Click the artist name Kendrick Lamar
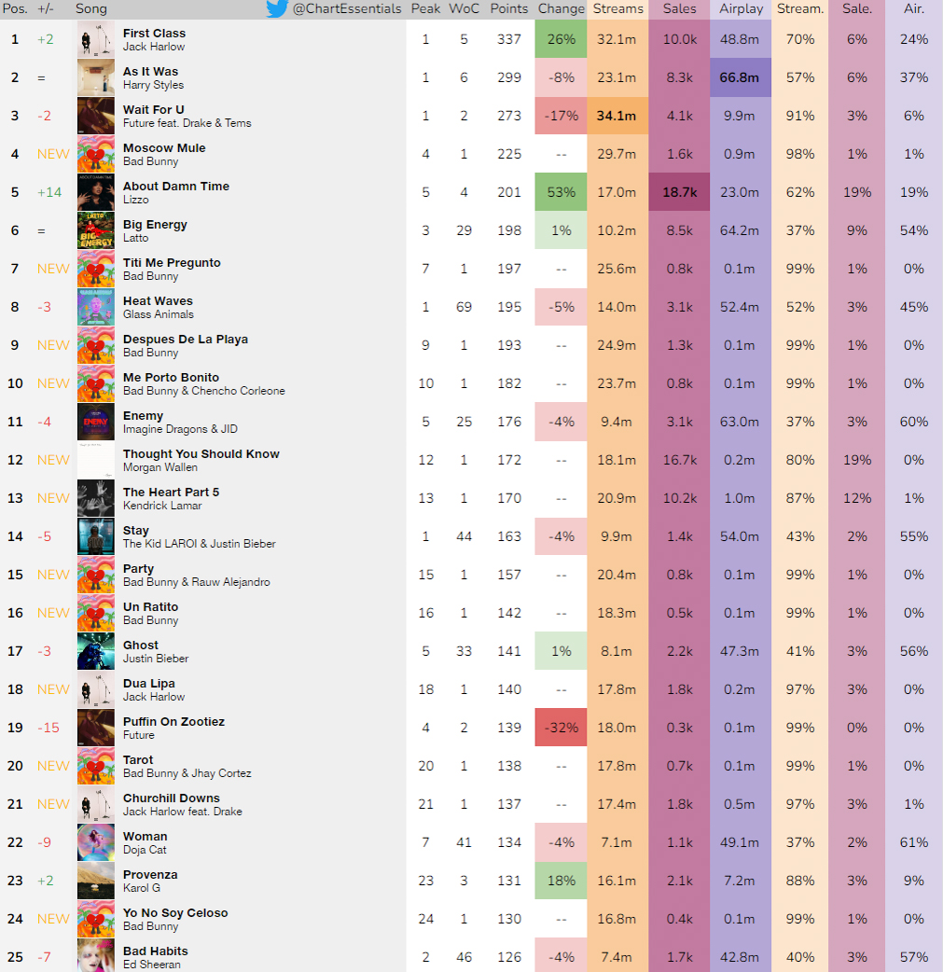 [162, 506]
